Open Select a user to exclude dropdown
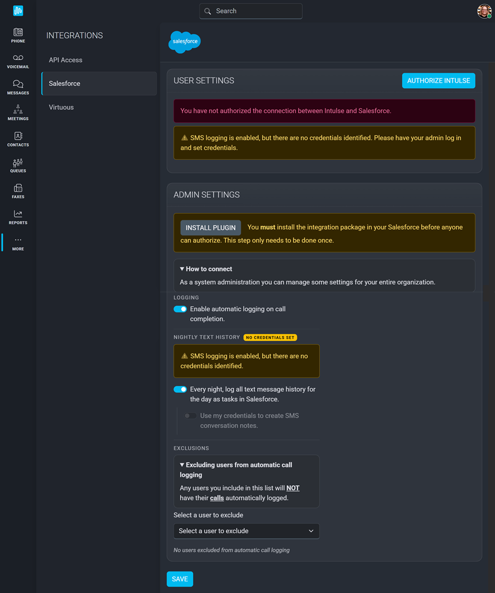This screenshot has width=495, height=593. (246, 531)
